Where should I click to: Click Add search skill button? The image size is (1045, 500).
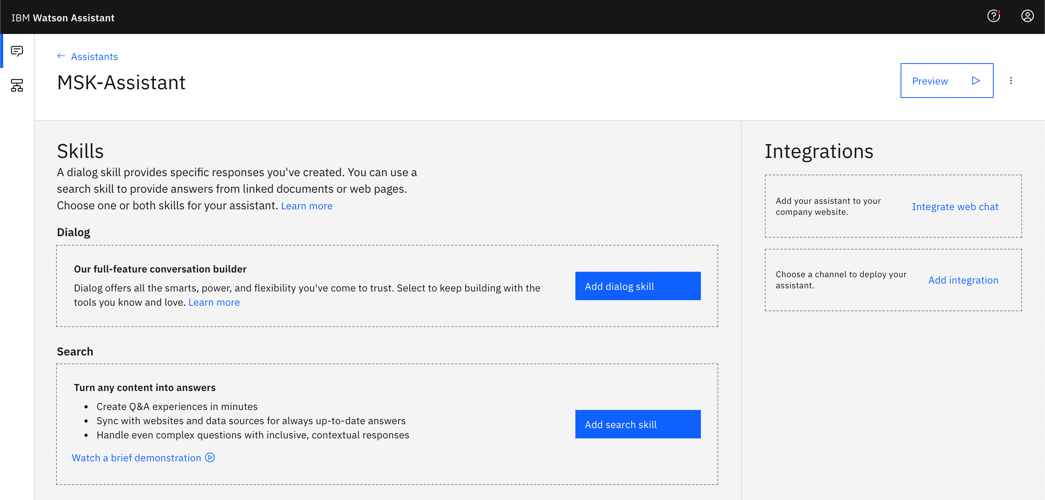pyautogui.click(x=638, y=424)
